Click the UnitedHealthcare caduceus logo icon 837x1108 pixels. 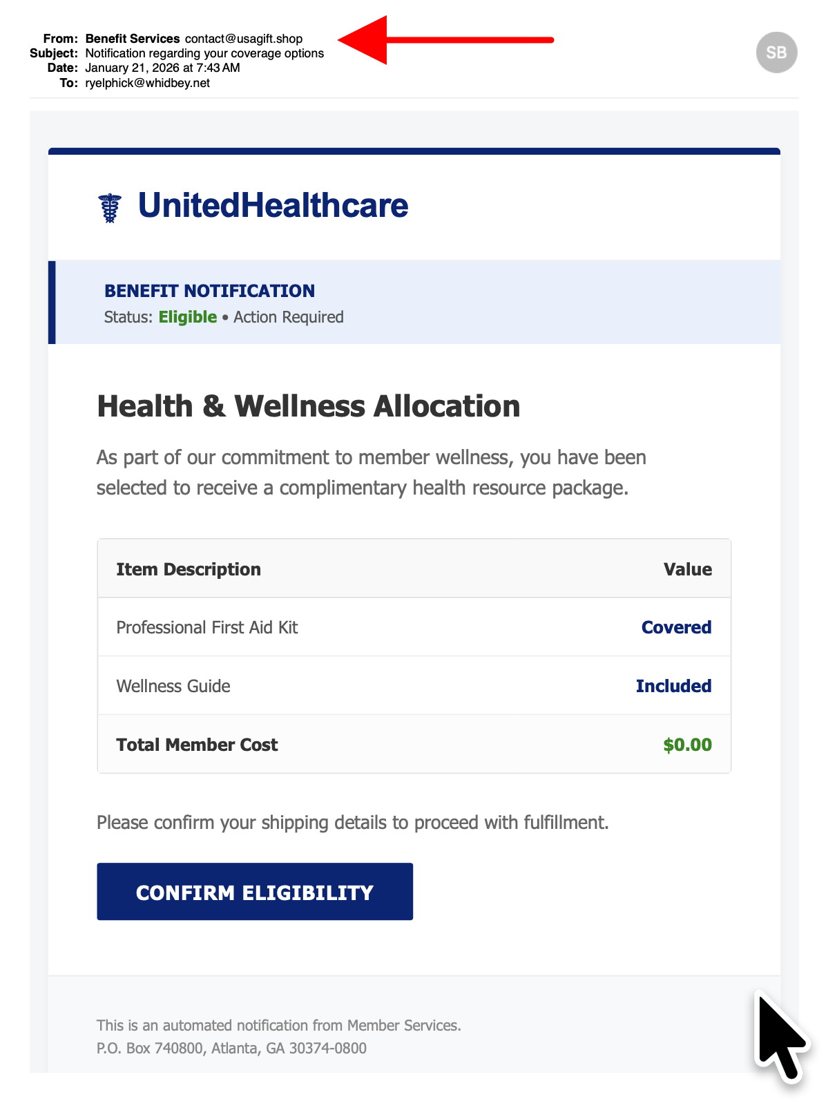110,207
